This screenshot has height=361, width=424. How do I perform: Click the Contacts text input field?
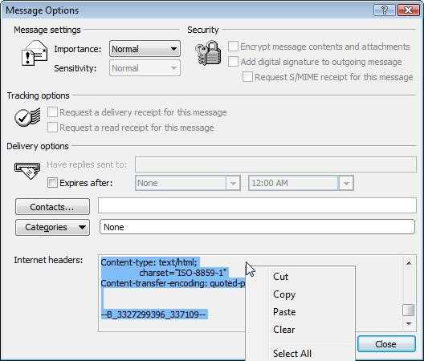[257, 205]
